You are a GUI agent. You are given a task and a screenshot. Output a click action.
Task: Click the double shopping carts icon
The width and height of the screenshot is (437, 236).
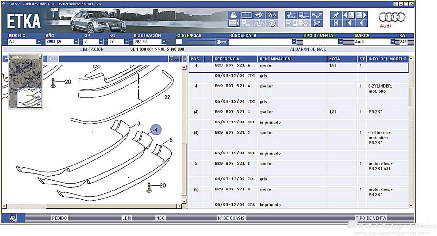coord(316,15)
